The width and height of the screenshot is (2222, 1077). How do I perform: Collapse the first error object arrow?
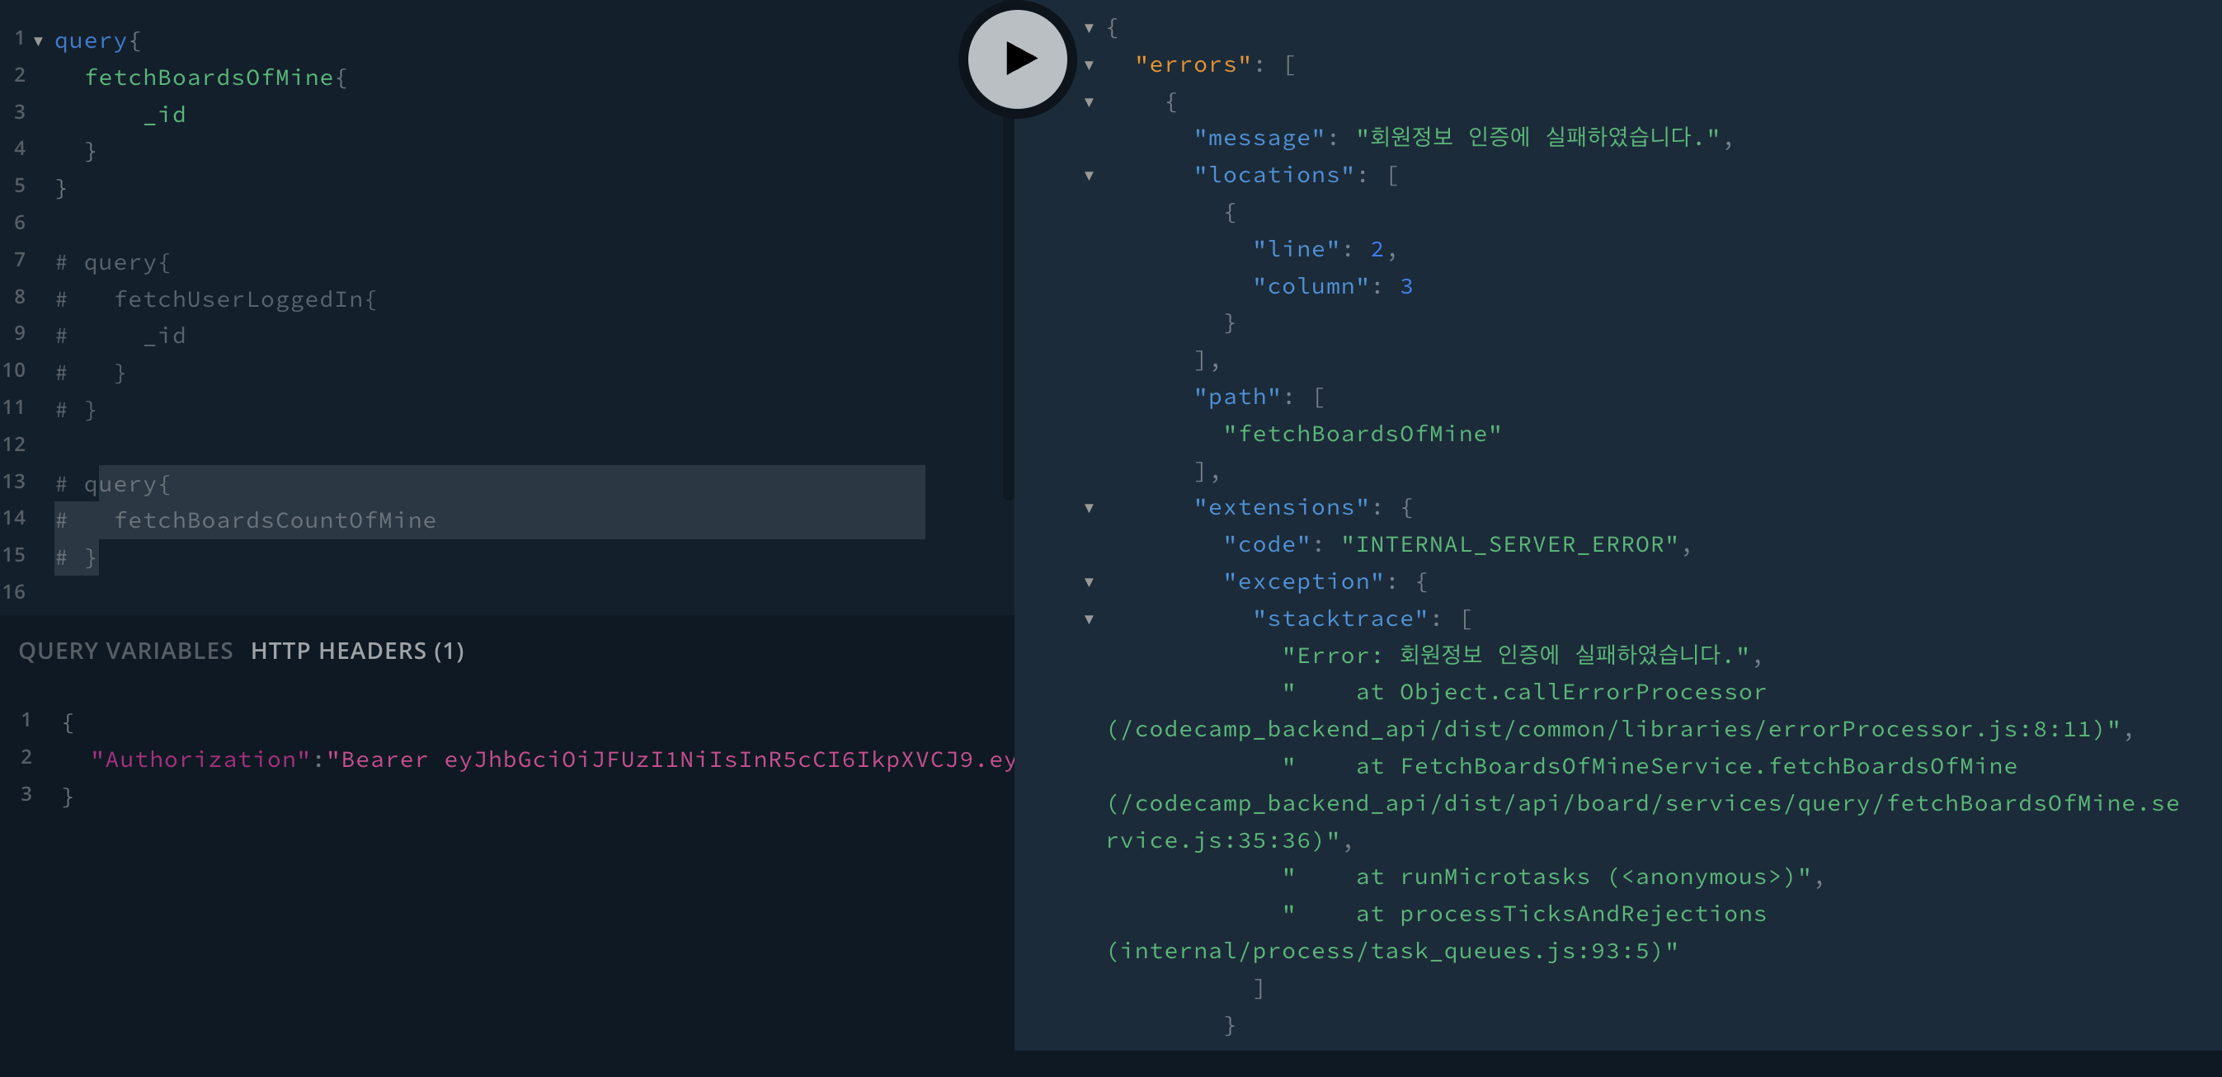(x=1089, y=102)
